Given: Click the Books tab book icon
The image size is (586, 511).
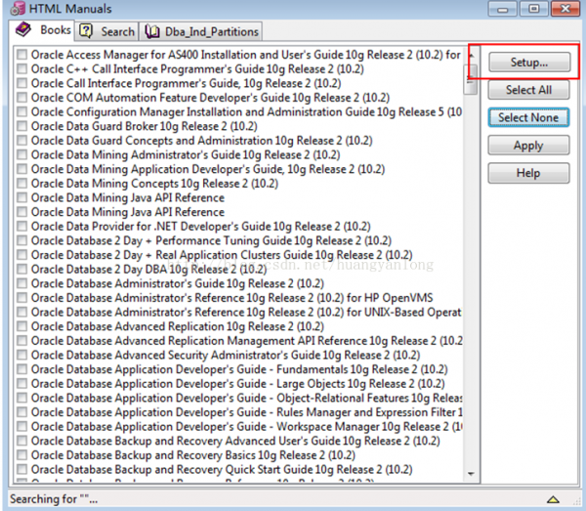Looking at the screenshot, I should coord(23,29).
